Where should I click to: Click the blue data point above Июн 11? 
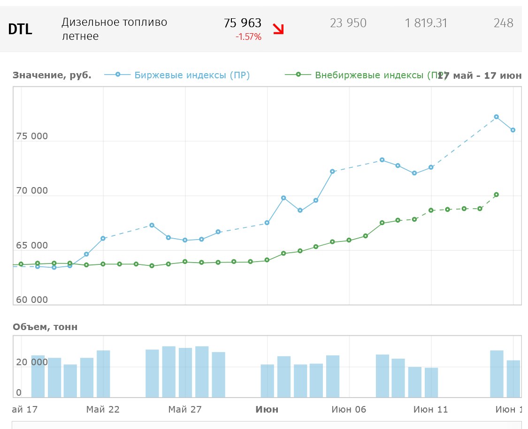pos(431,167)
